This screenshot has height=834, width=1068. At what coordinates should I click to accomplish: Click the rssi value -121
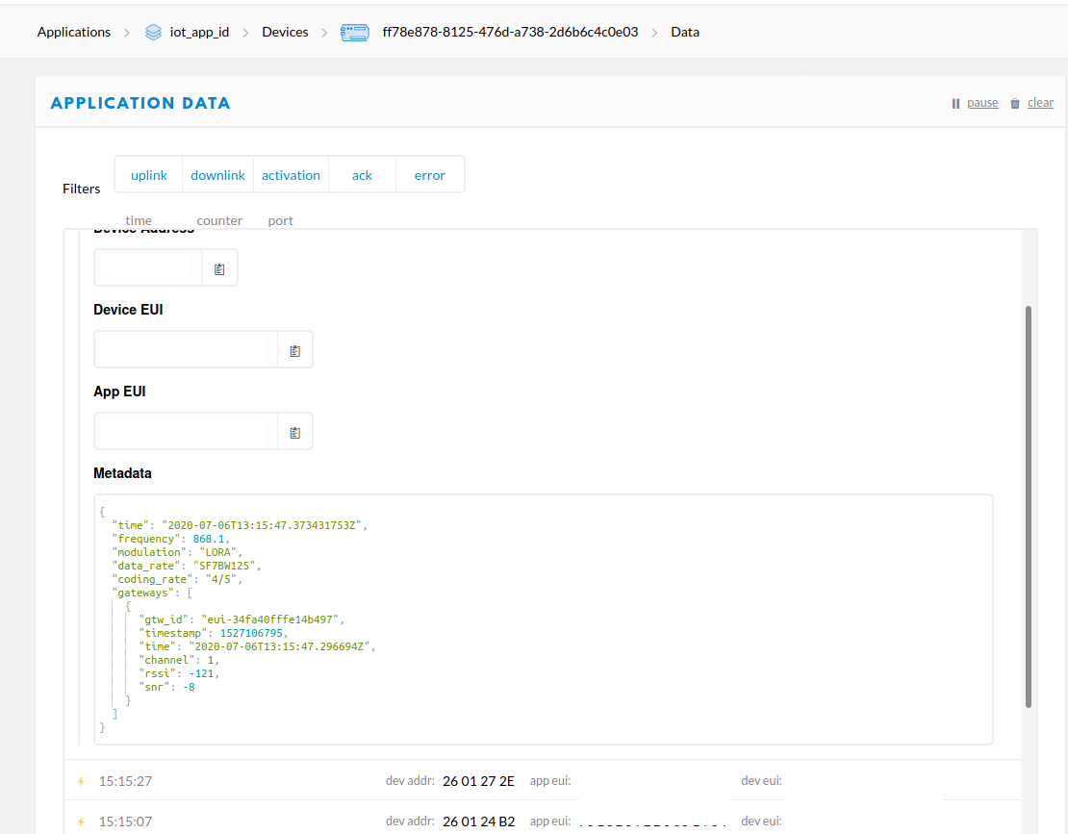[x=202, y=673]
